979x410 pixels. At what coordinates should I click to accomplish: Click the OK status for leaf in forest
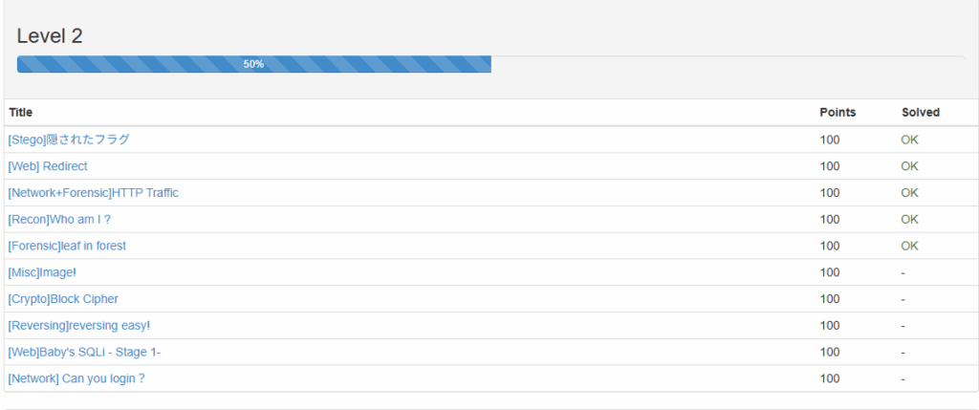click(x=909, y=246)
